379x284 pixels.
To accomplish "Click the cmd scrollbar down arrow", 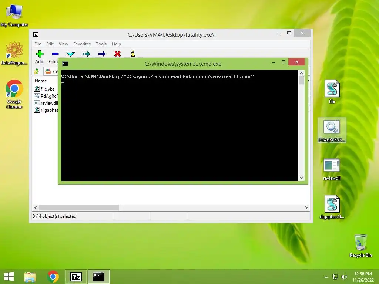I will [x=301, y=178].
